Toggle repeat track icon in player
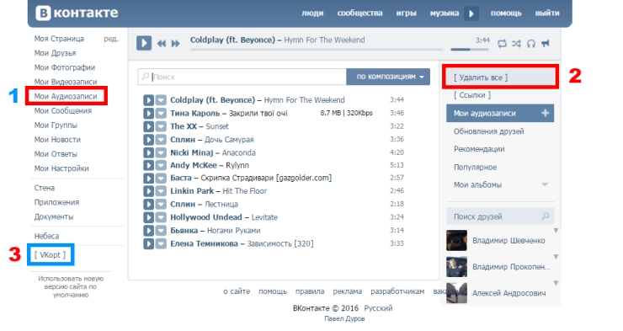 503,43
